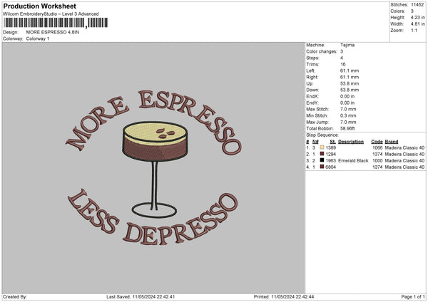Screen dimensions: 428x302
Task: Click 'Madeira Classic 40' in the 1389 row
Action: (x=404, y=147)
